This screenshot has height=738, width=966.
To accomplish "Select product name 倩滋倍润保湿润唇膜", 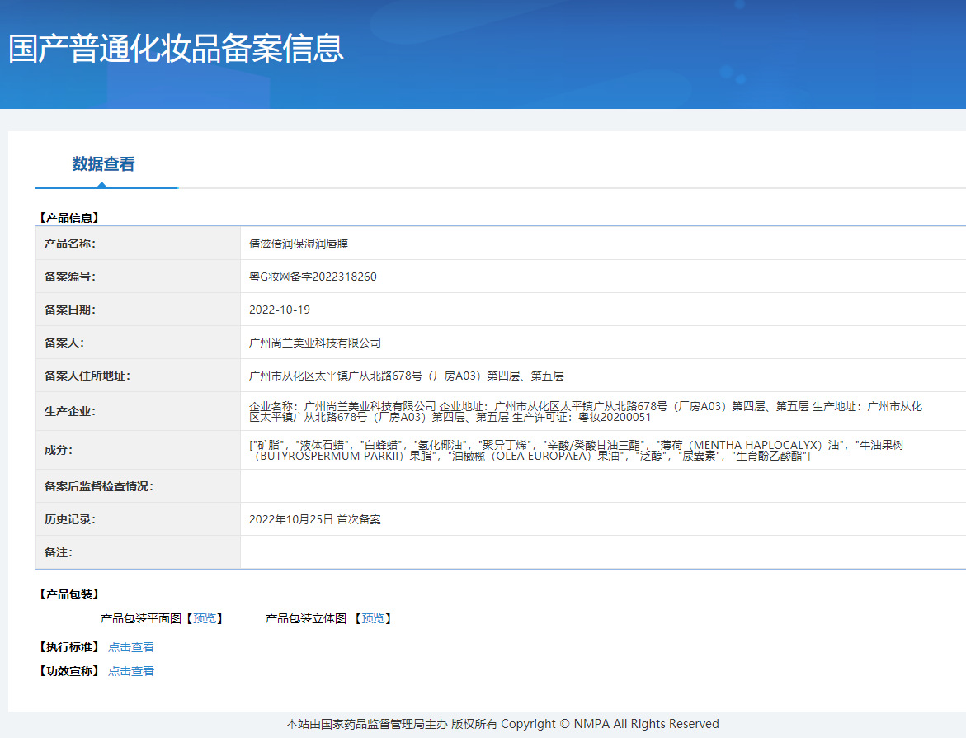I will click(299, 244).
